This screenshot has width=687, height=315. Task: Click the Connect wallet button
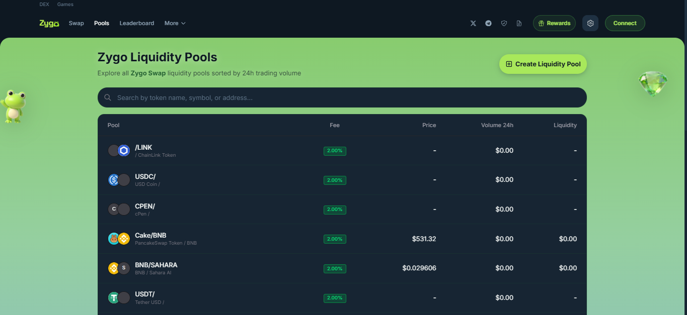pos(625,23)
